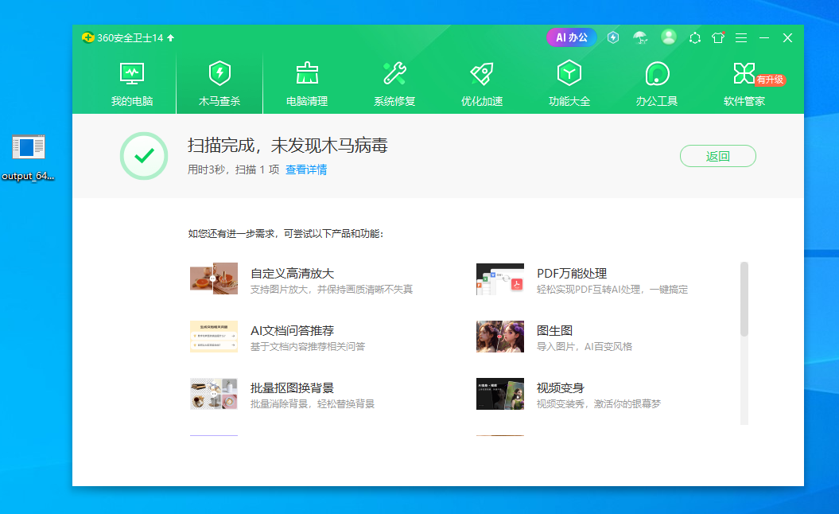Open AI文档问答推荐 thumbnail

(x=214, y=337)
